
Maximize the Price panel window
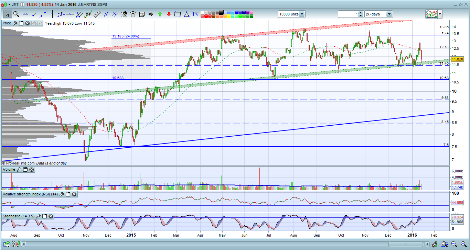point(21,23)
